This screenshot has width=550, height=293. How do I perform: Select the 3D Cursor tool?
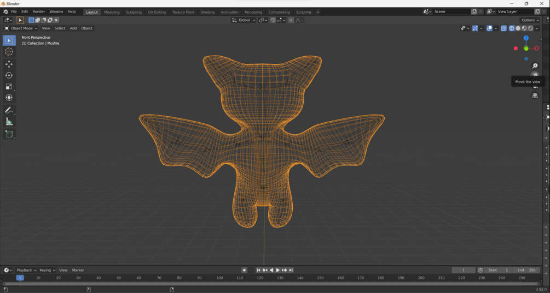click(9, 52)
